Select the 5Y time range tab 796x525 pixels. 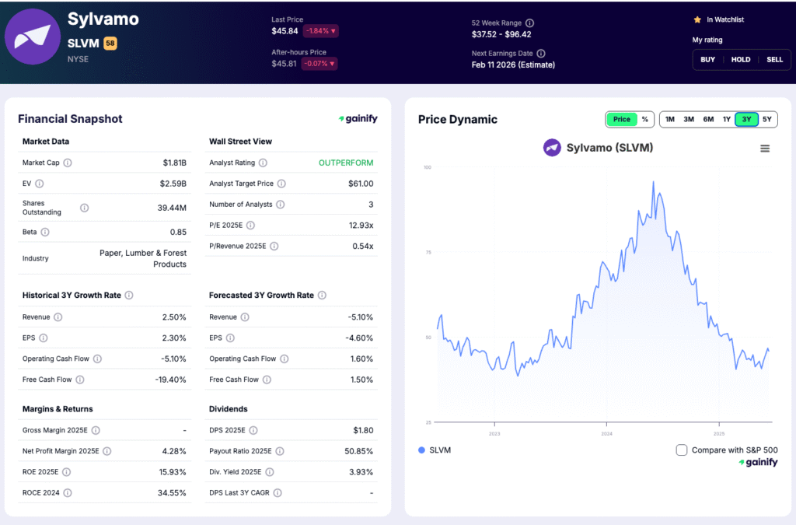[x=766, y=120]
